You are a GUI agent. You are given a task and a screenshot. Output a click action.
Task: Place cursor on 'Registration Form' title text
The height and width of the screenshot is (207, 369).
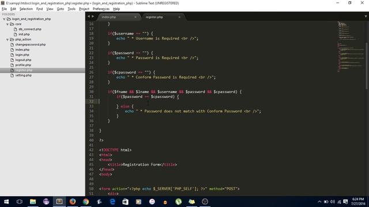tap(141, 164)
